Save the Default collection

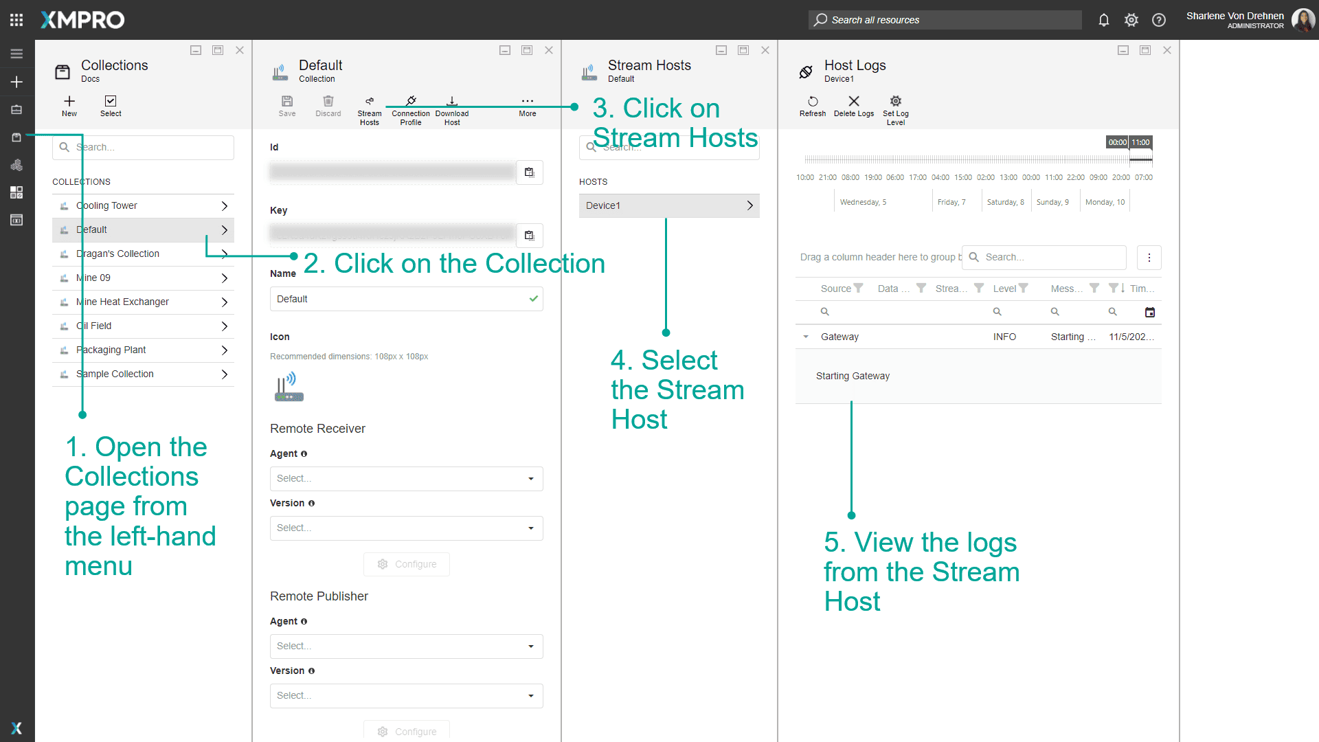coord(287,106)
